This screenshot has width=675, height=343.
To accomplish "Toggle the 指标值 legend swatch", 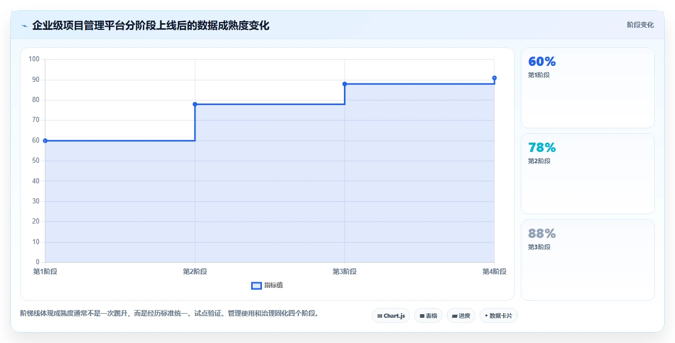I will click(x=256, y=286).
